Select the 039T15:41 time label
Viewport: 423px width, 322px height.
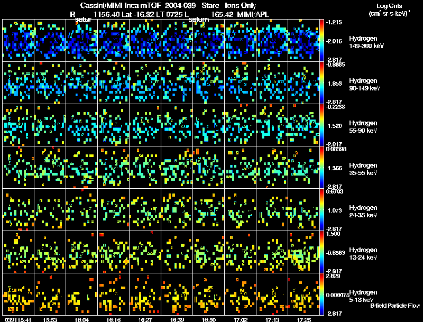18,319
